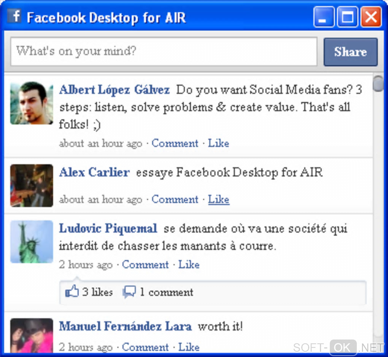Like Alex Carlier's post
The width and height of the screenshot is (388, 357).
click(x=218, y=199)
